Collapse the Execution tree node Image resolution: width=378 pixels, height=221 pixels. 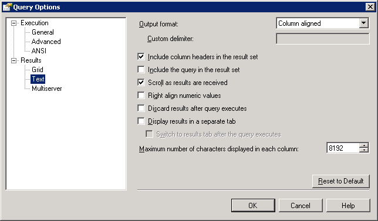pyautogui.click(x=14, y=23)
